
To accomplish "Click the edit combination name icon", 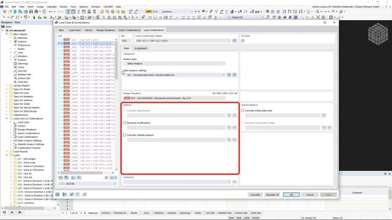I will tap(235, 40).
